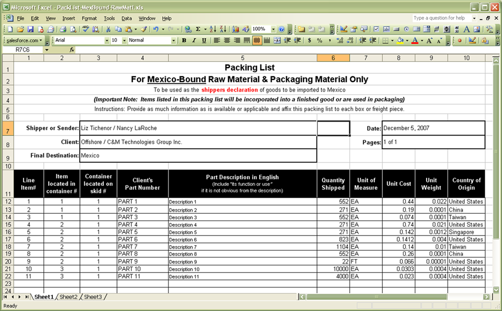Image resolution: width=502 pixels, height=311 pixels.
Task: Save the workbook with the floppy icon
Action: tap(30, 29)
